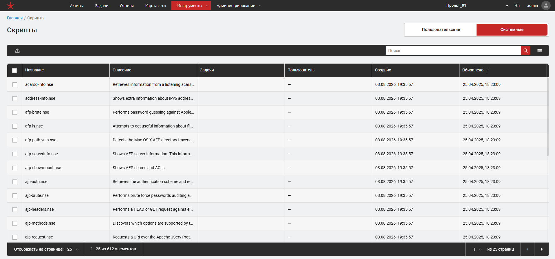Check the box for acarsd-info.nse
The width and height of the screenshot is (555, 259).
(15, 85)
